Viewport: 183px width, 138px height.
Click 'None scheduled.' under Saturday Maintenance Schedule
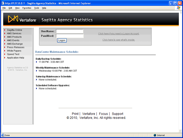point(48,80)
